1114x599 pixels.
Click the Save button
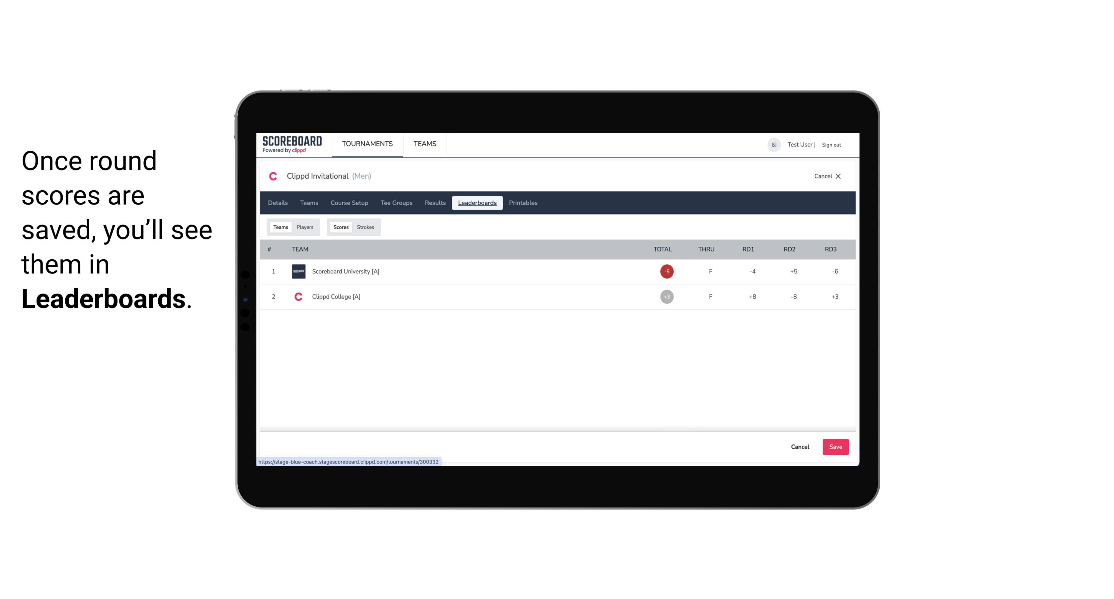(835, 447)
